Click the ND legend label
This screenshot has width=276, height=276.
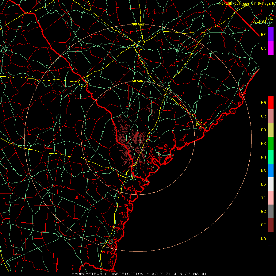pos(263,239)
